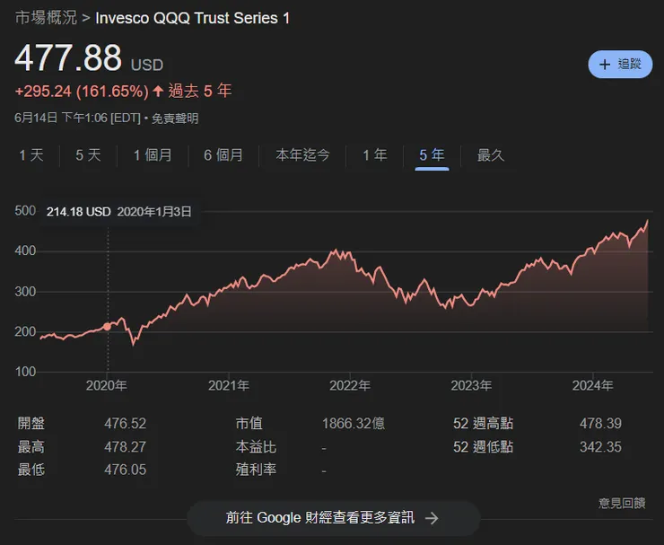664x545 pixels.
Task: Choose the 本年迄今 year-to-date tab
Action: 302,155
